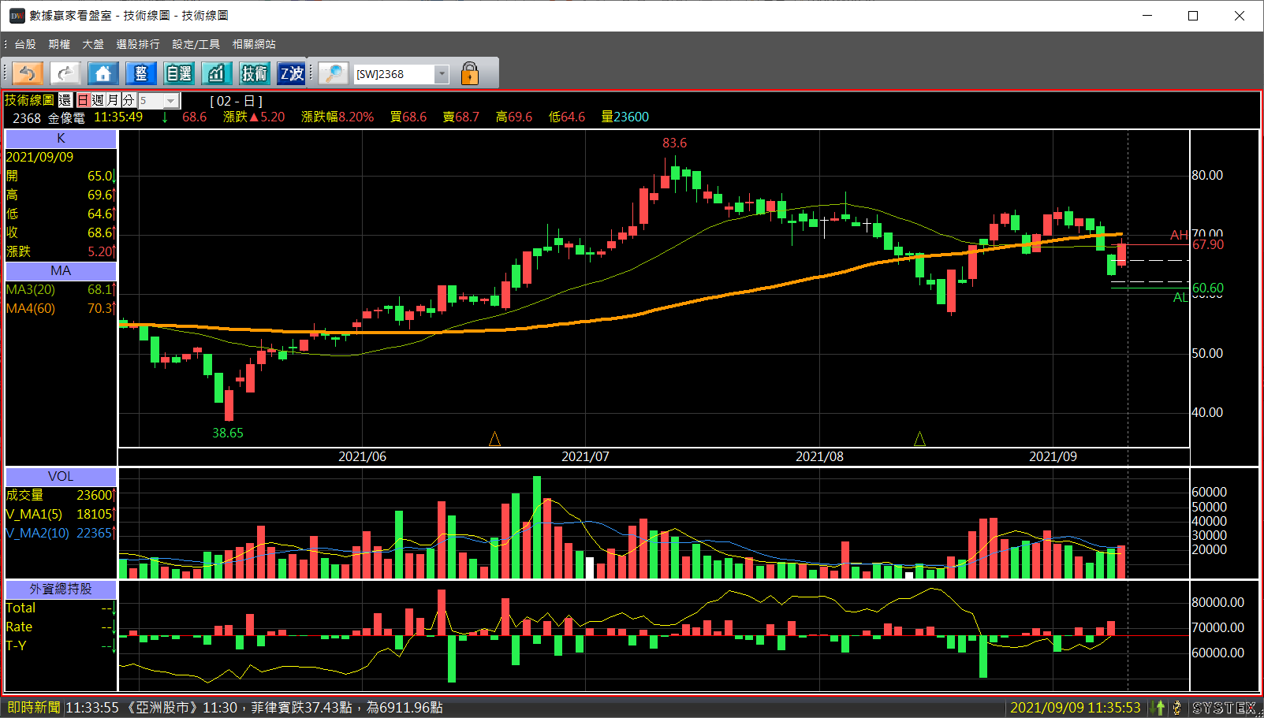Click the 2021/09/09 date in K panel
1264x718 pixels.
tap(39, 157)
